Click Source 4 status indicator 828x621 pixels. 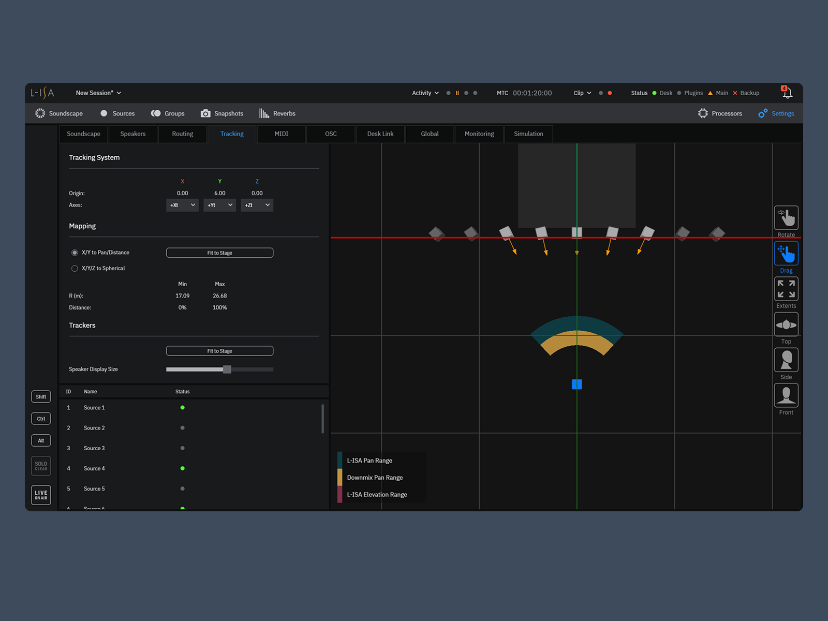pyautogui.click(x=182, y=468)
